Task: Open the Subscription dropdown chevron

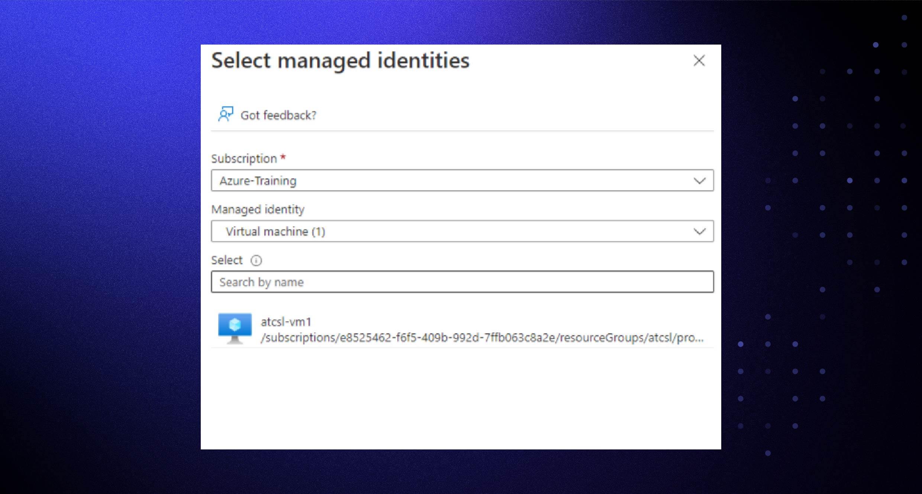Action: 700,181
